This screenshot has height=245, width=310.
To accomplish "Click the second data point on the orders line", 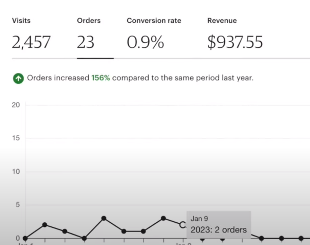I will click(45, 225).
